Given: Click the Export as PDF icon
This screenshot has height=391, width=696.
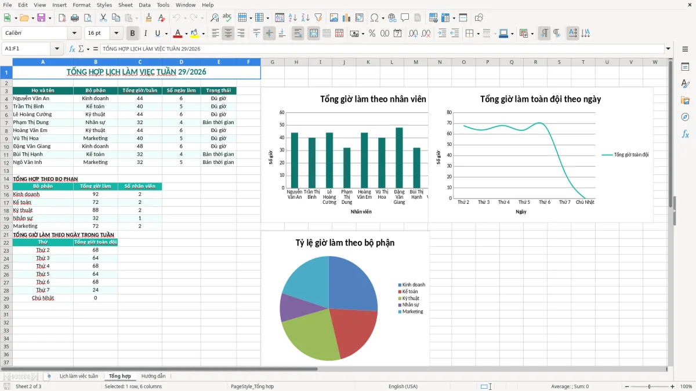Looking at the screenshot, I should [62, 18].
